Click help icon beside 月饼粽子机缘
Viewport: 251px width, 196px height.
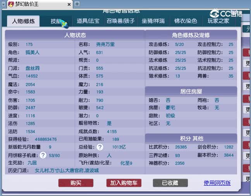click(x=43, y=155)
